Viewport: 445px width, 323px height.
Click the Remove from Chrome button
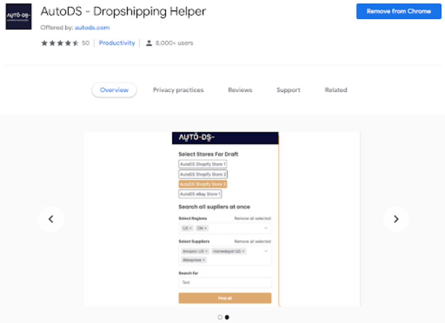coord(398,11)
